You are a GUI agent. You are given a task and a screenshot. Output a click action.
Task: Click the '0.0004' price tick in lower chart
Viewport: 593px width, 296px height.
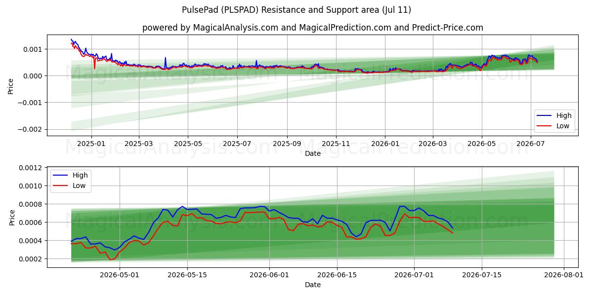[x=32, y=241]
